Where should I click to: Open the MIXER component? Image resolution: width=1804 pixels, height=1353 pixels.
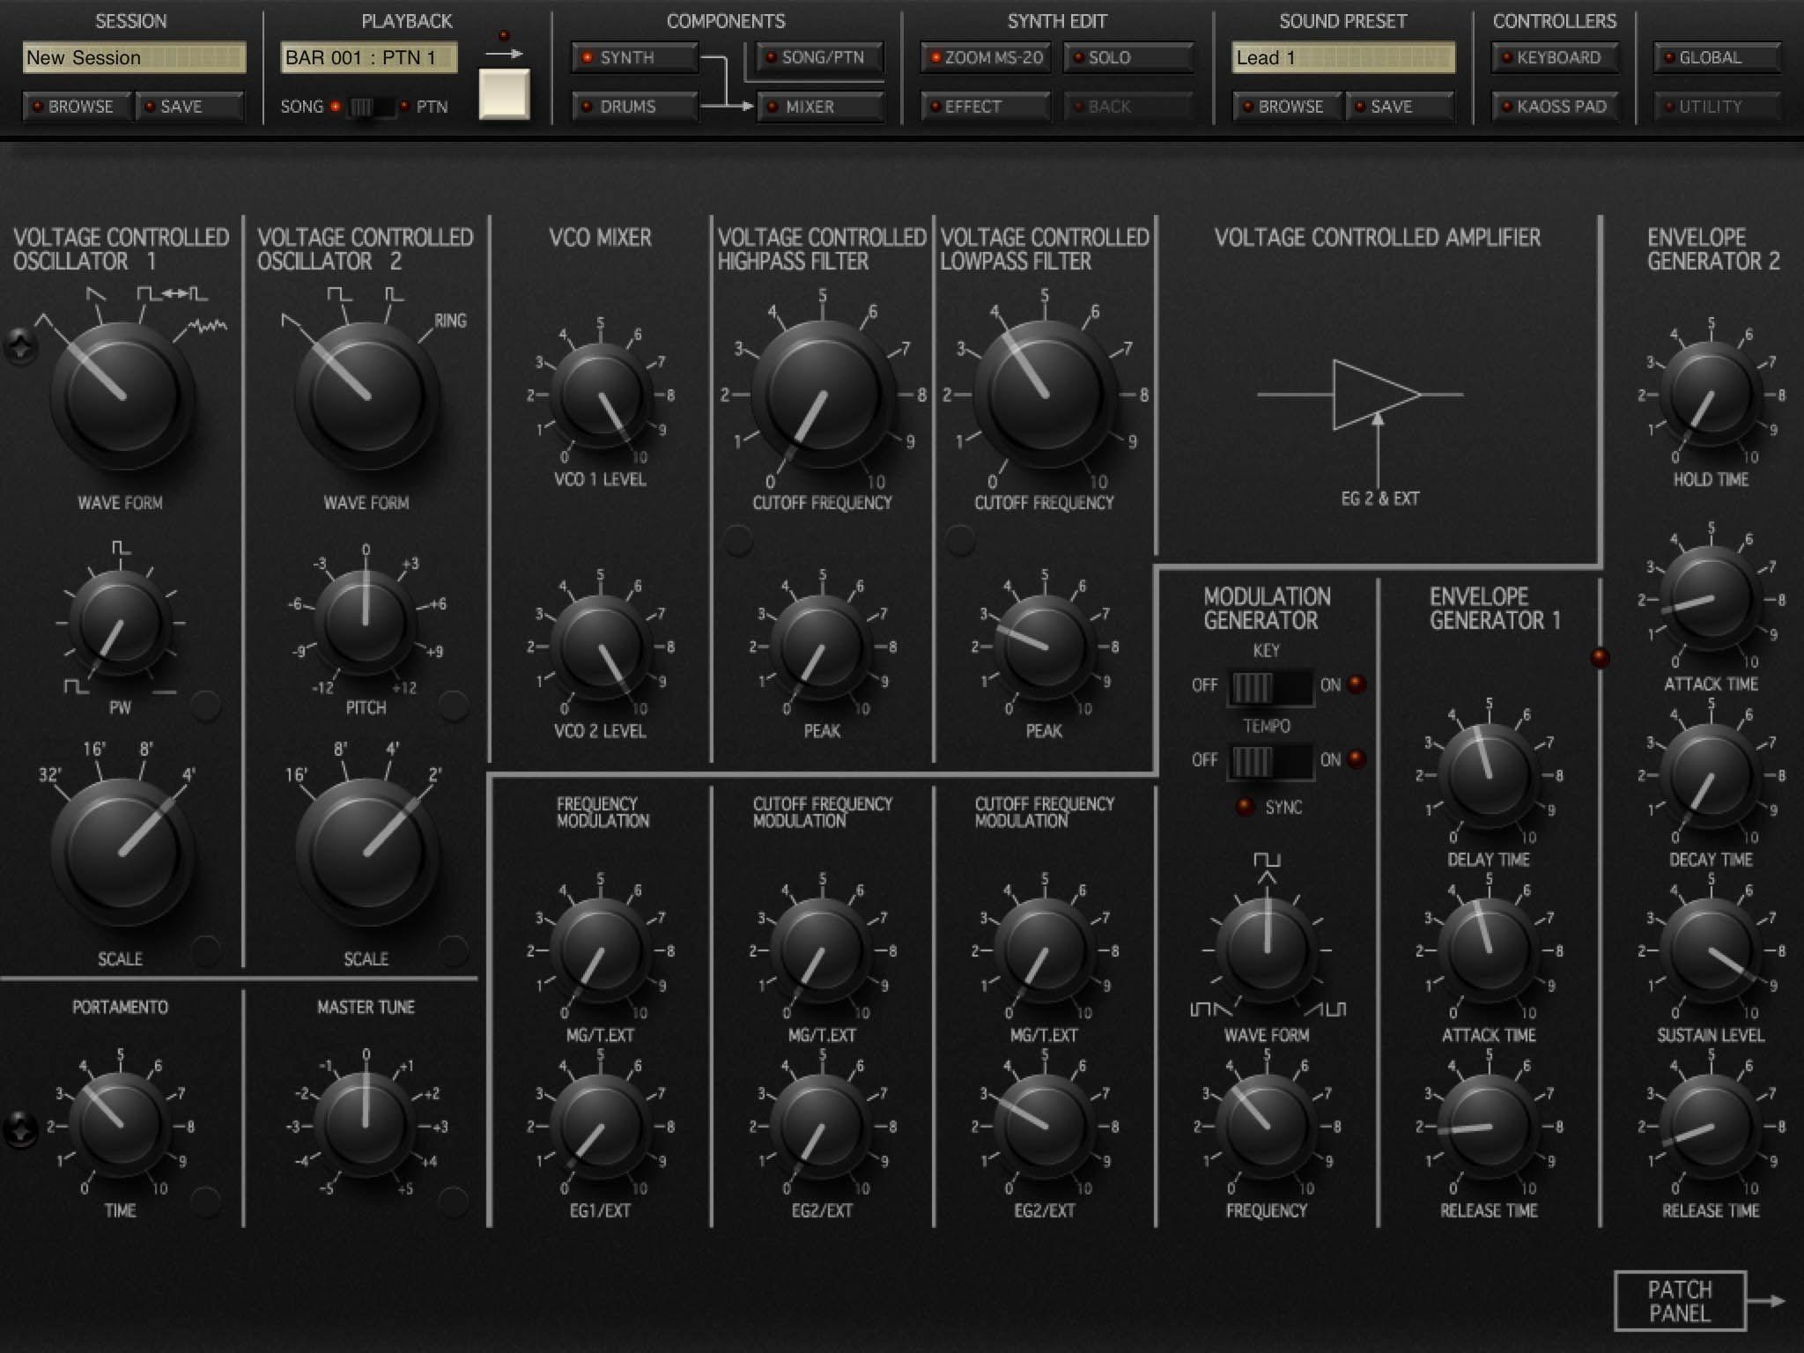pos(818,107)
